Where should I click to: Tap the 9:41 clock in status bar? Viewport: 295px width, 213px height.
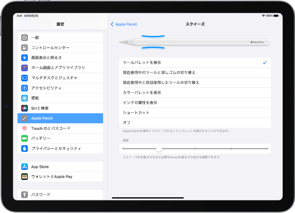pos(20,16)
